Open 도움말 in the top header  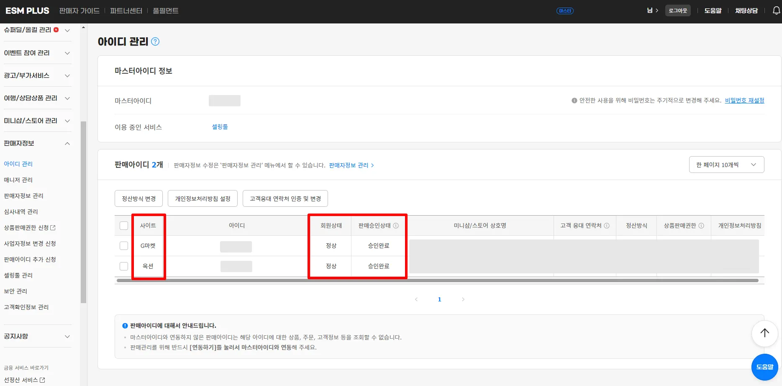(713, 10)
